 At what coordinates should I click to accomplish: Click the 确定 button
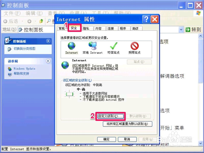pyautogui.click(x=106, y=139)
